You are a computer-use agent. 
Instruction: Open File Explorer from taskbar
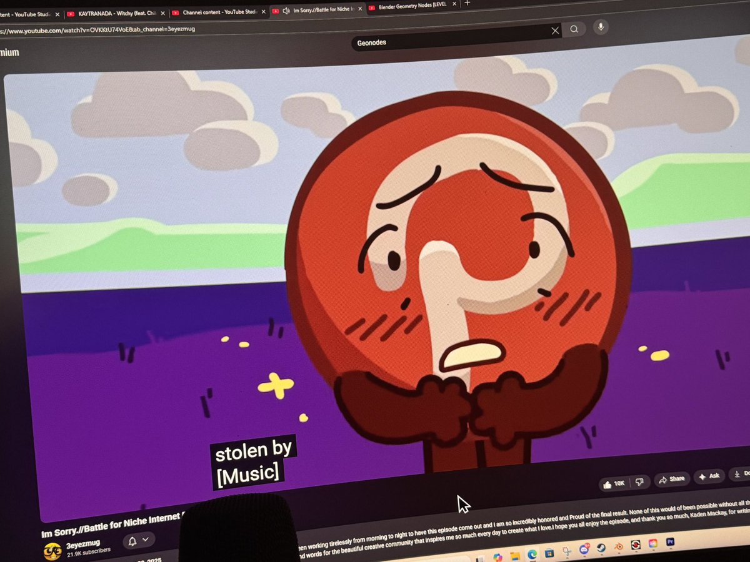[x=515, y=556]
